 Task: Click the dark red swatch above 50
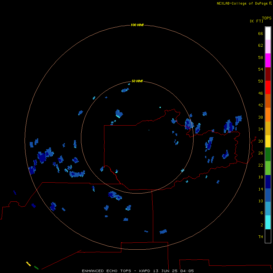(268, 74)
